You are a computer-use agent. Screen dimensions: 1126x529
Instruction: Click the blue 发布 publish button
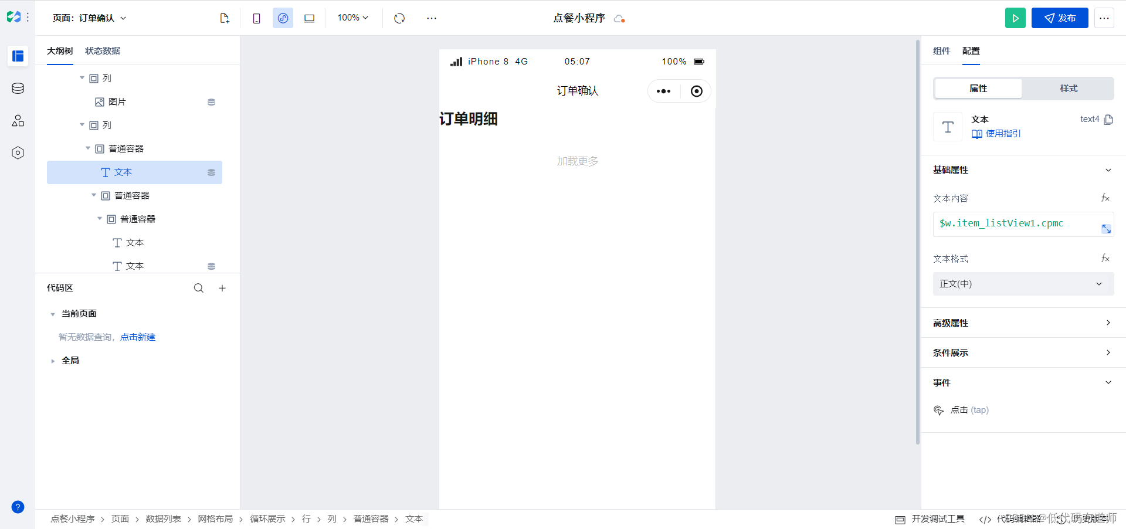(1060, 18)
